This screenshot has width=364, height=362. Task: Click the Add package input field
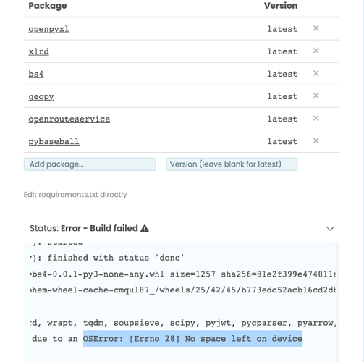[90, 164]
